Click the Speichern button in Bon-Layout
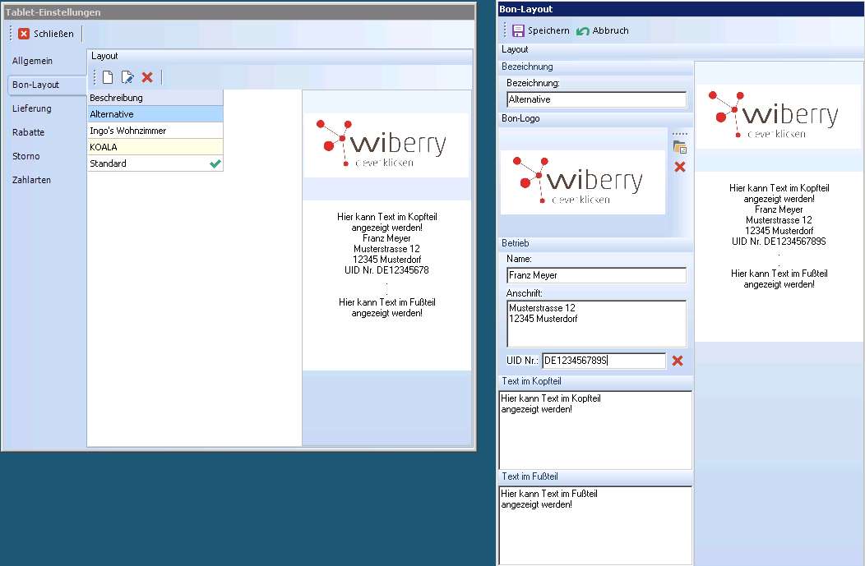Viewport: 865px width, 566px height. 541,31
